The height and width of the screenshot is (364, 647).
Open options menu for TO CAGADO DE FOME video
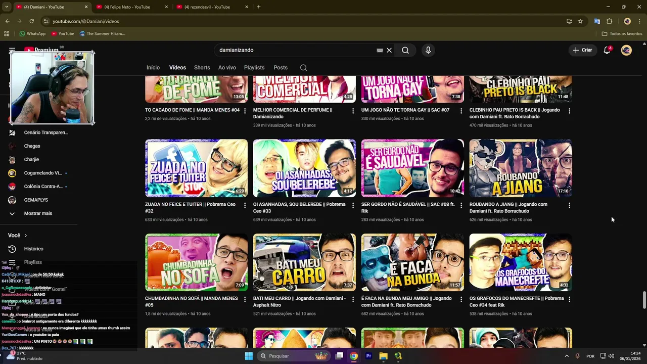[x=245, y=111]
